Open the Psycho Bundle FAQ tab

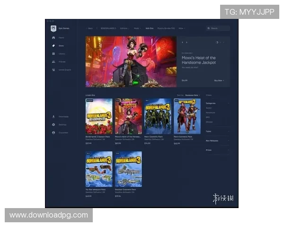(166, 28)
